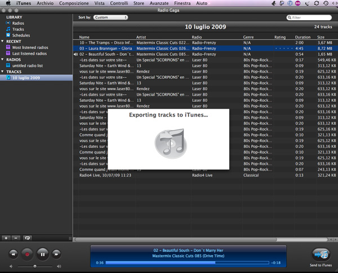Viewport: 338px width, 273px height.
Task: Click the record button in player controls
Action: (x=26, y=254)
